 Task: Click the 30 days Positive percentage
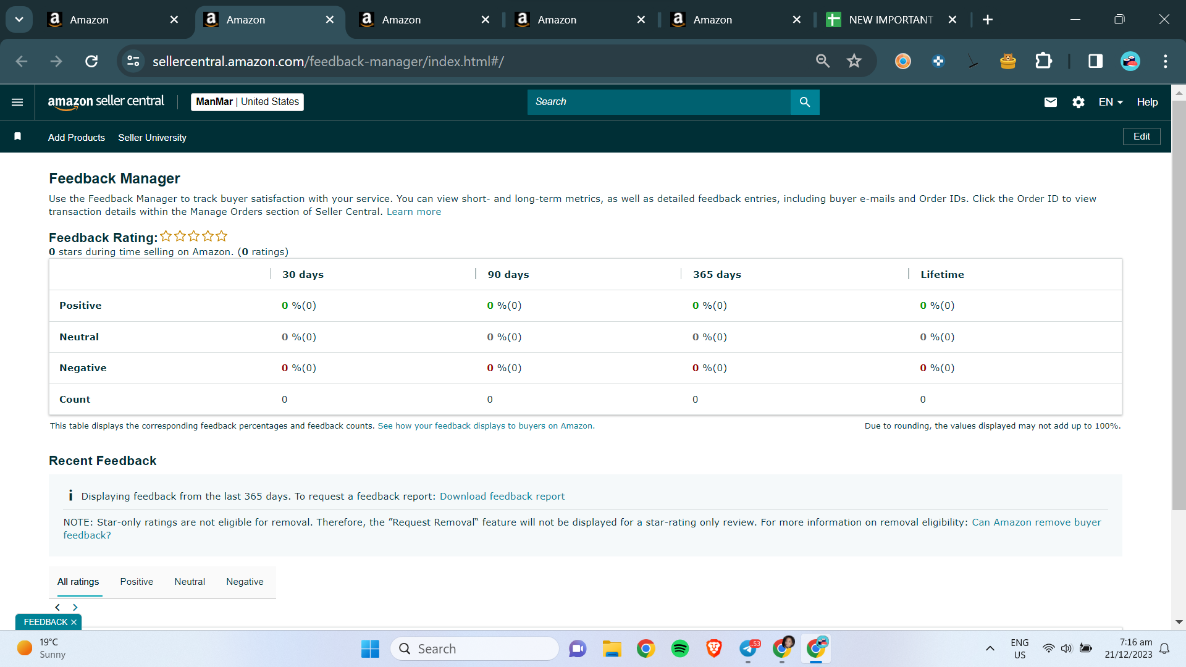click(299, 306)
